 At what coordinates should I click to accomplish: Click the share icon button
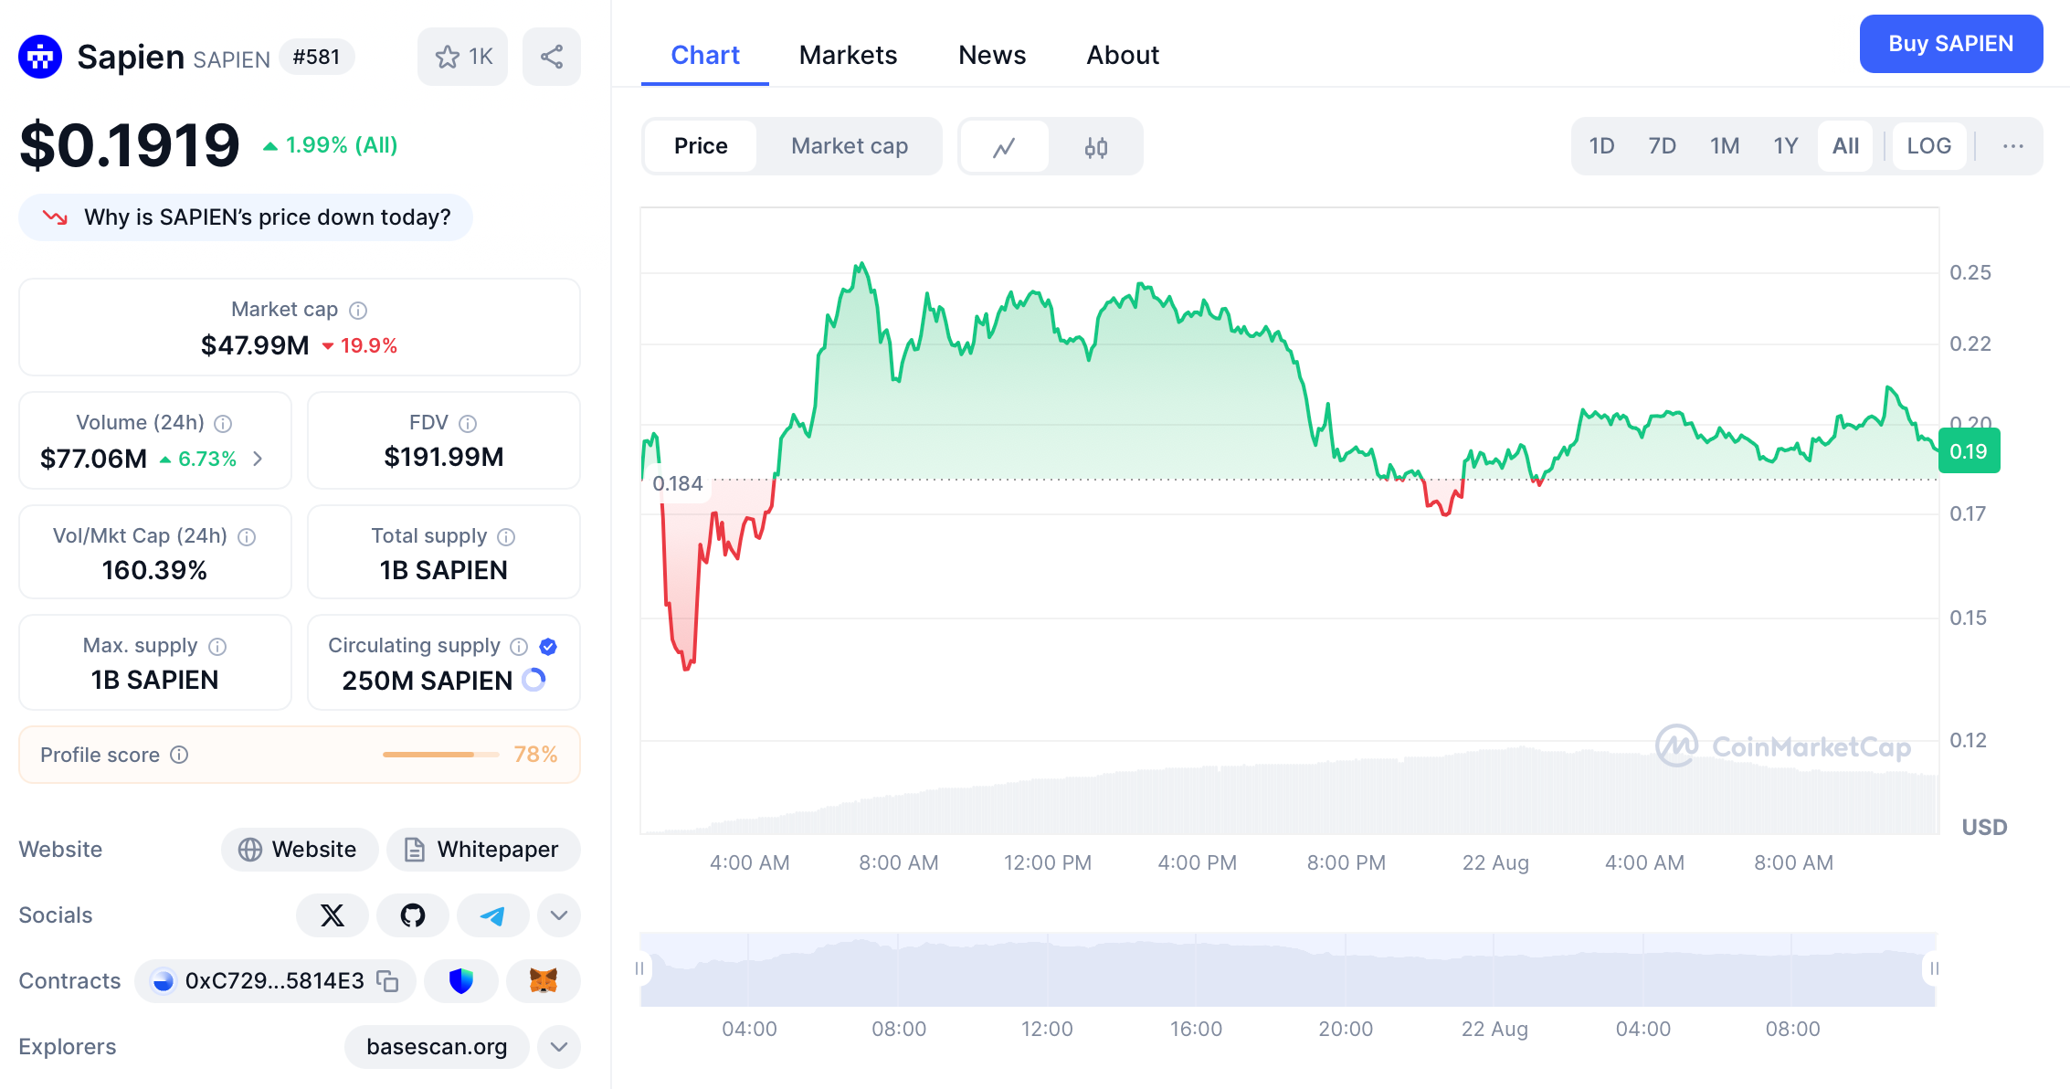click(x=551, y=57)
